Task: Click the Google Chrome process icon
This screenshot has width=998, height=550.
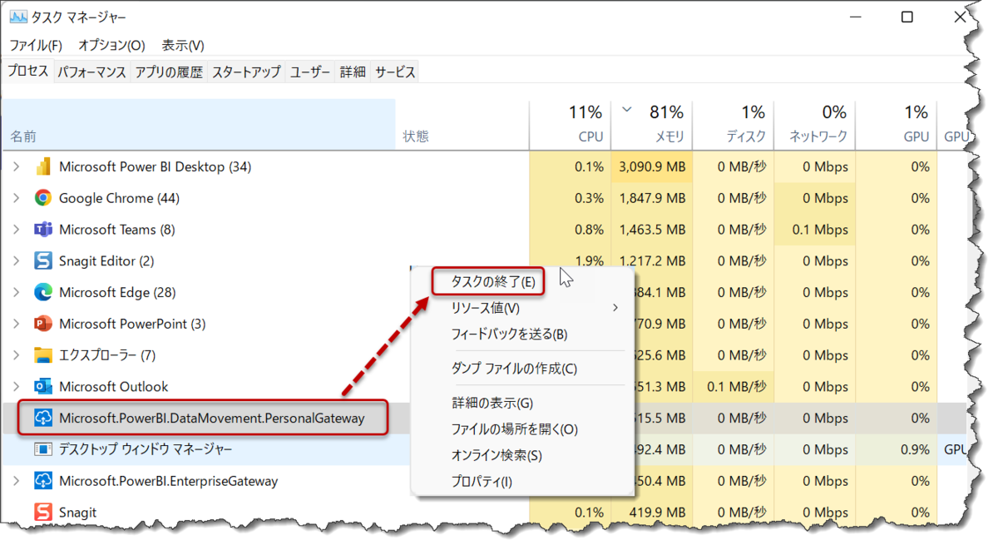Action: [x=43, y=198]
